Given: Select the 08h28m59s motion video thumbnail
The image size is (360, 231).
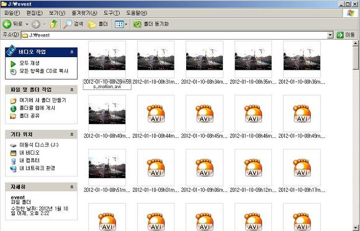Looking at the screenshot, I should [x=107, y=59].
